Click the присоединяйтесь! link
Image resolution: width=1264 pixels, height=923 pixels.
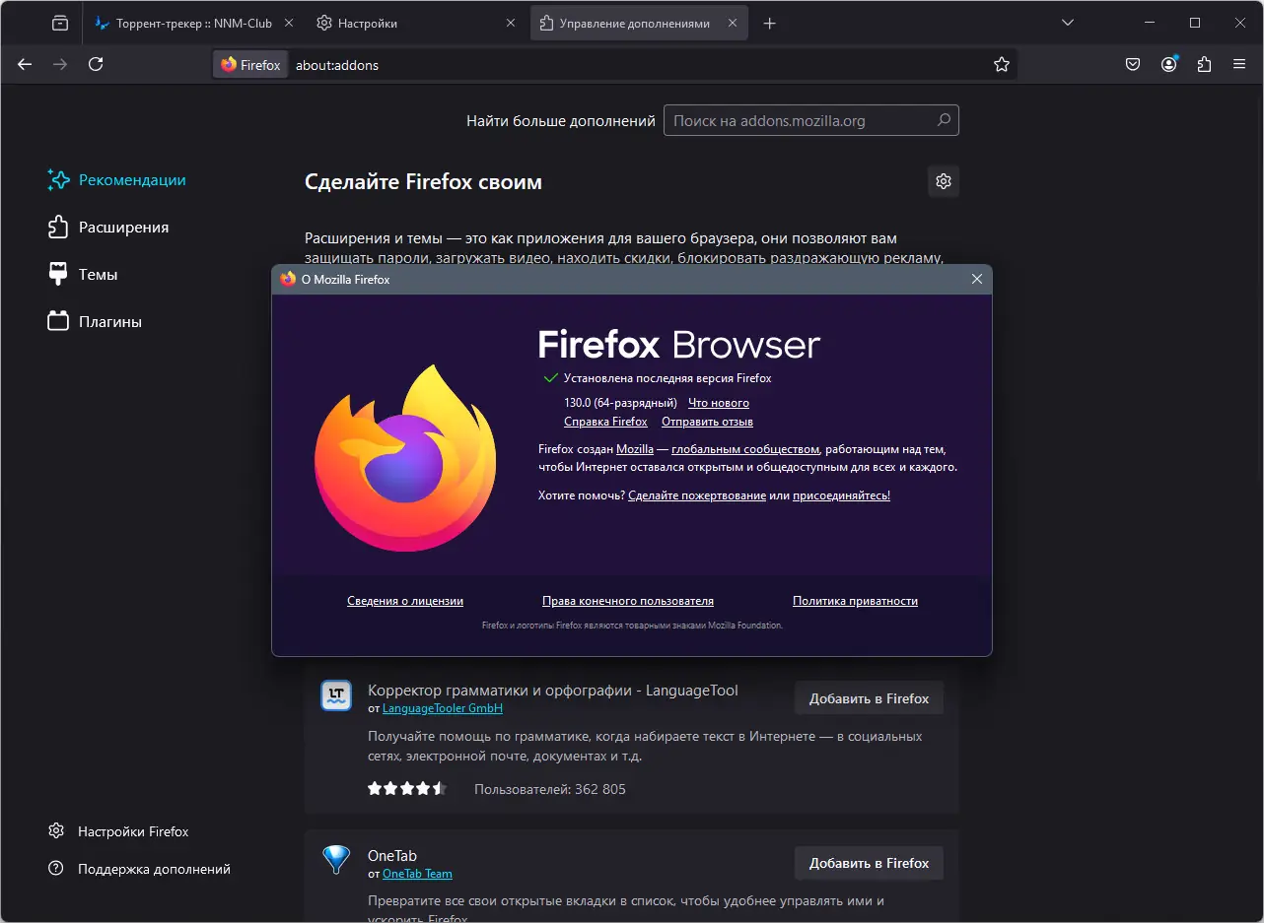point(841,495)
